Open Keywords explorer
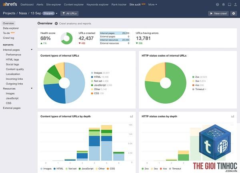 click(x=98, y=4)
